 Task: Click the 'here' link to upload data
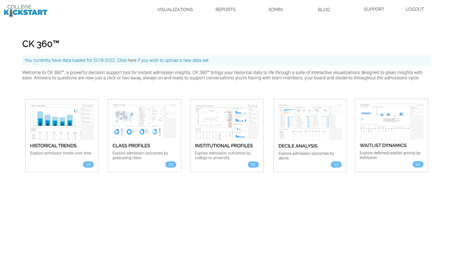tap(132, 60)
